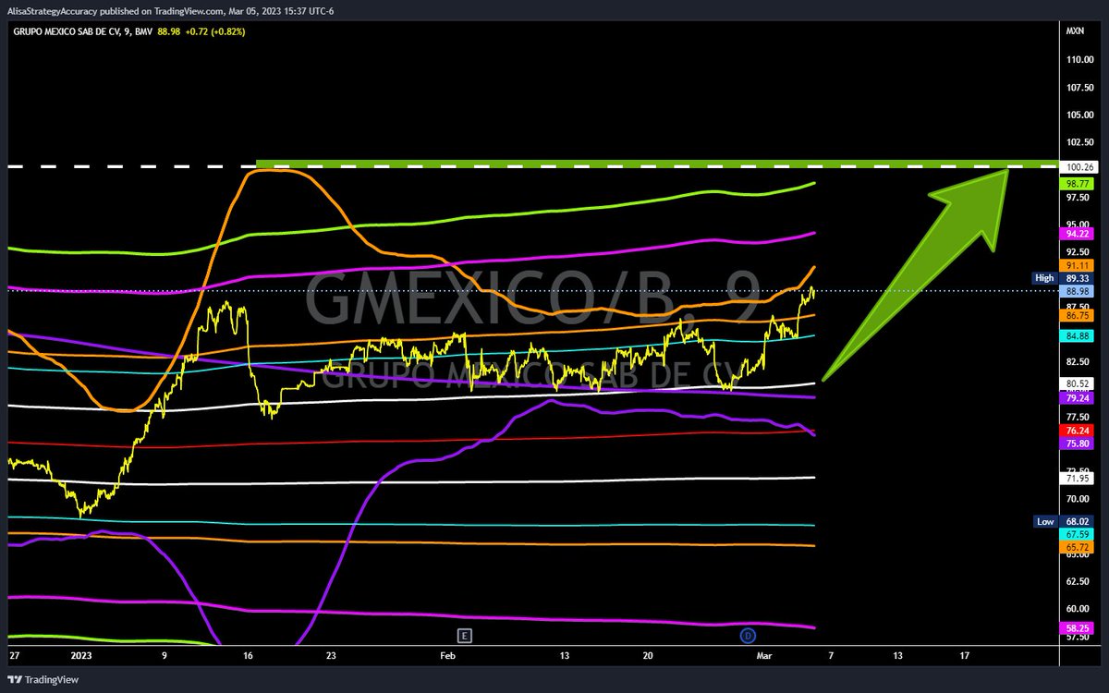The height and width of the screenshot is (693, 1109).
Task: Click the Low label on price axis
Action: point(1044,521)
